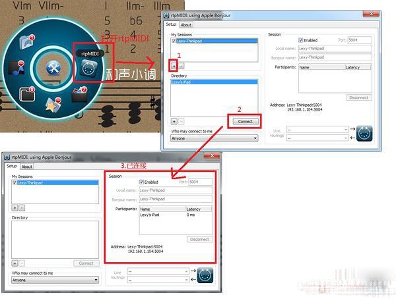Select Lexy's iPad in the upper window Directory
396x299 pixels.
(214, 82)
